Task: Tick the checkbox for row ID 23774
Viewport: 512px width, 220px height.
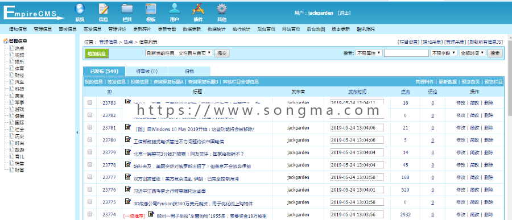Action: click(x=90, y=214)
